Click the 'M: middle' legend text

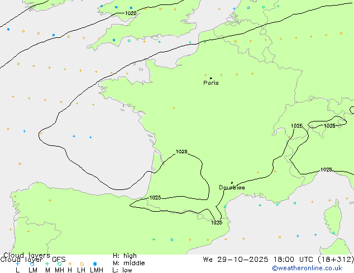click(128, 263)
